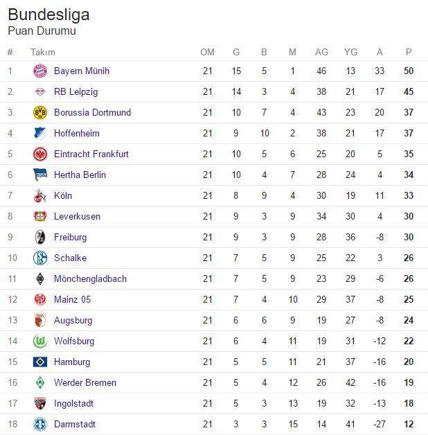Open the Mönchengladbach team link
428x435 pixels.
coord(90,278)
